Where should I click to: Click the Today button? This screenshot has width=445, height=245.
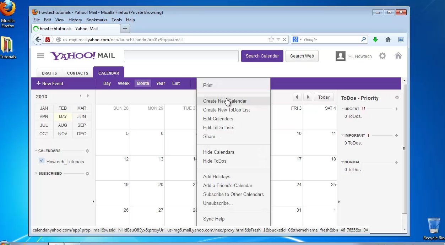coord(324,97)
